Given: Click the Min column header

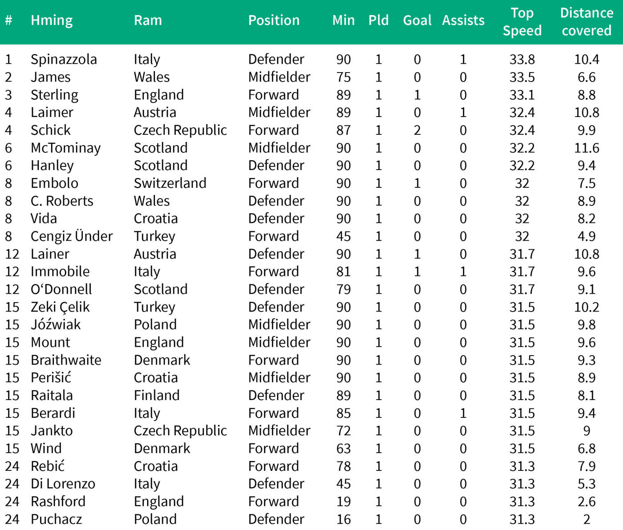Looking at the screenshot, I should [343, 20].
